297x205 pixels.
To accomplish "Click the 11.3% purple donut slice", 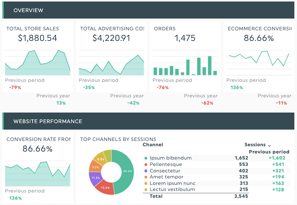I will point(96,178).
